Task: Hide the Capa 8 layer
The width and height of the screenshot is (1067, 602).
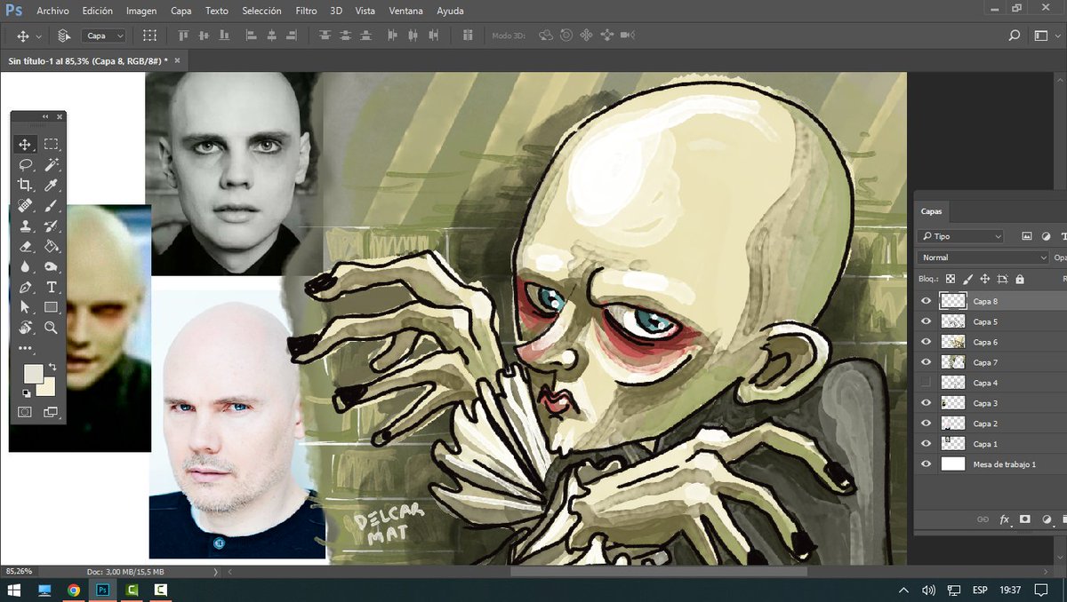Action: click(926, 301)
